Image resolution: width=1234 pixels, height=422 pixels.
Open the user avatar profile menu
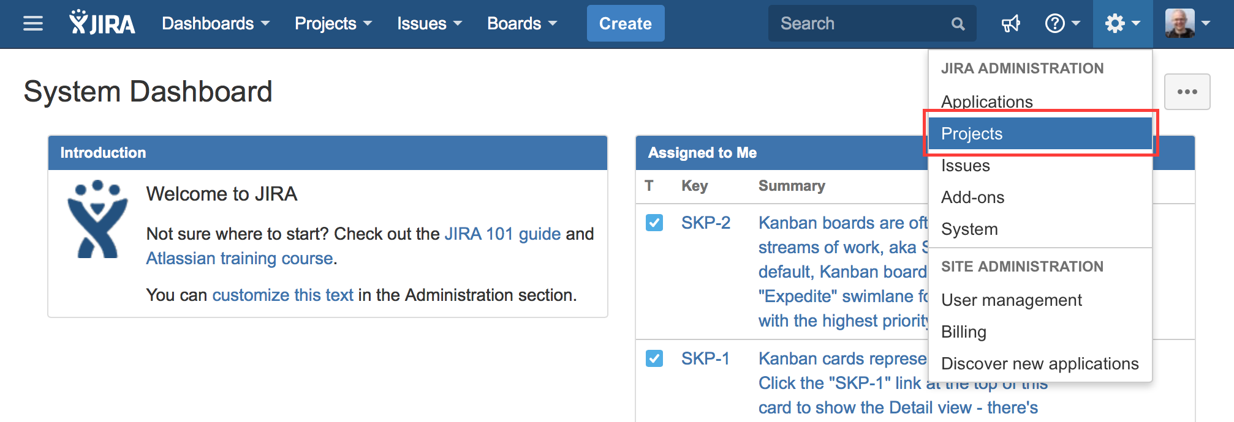click(x=1187, y=24)
